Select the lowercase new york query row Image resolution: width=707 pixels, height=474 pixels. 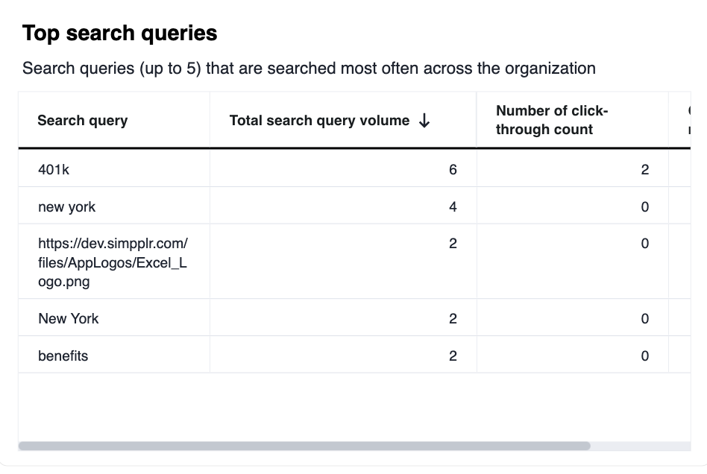[x=67, y=206]
